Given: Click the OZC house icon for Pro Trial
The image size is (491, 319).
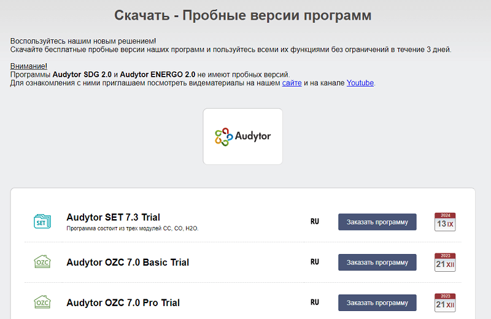Looking at the screenshot, I should (42, 302).
